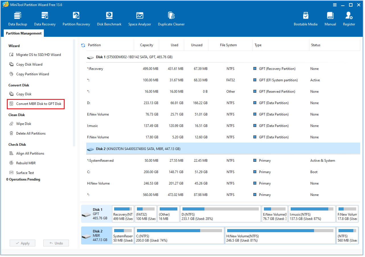Screen dimensions: 365x257
Task: Click Rebuild MBR
Action: [x=22, y=163]
